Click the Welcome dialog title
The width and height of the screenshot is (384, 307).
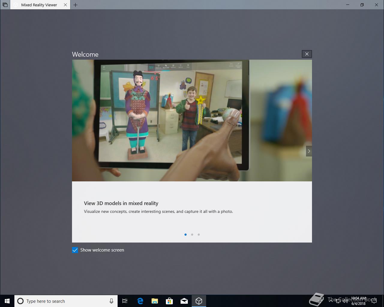click(x=85, y=54)
